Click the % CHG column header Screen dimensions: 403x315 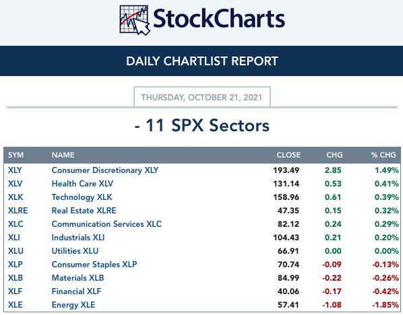pyautogui.click(x=383, y=155)
